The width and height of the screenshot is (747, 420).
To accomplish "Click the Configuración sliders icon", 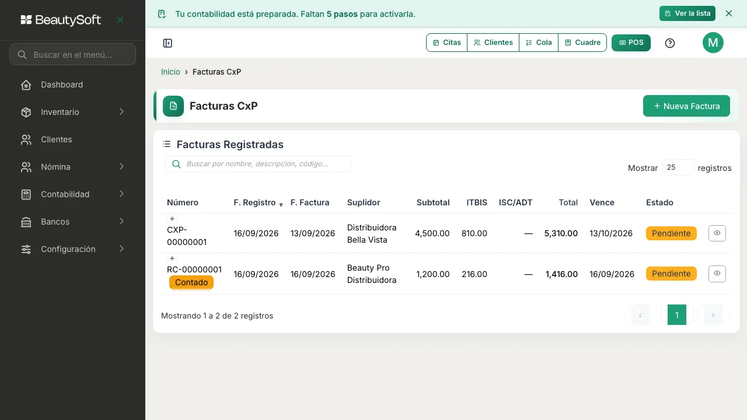I will [x=26, y=250].
